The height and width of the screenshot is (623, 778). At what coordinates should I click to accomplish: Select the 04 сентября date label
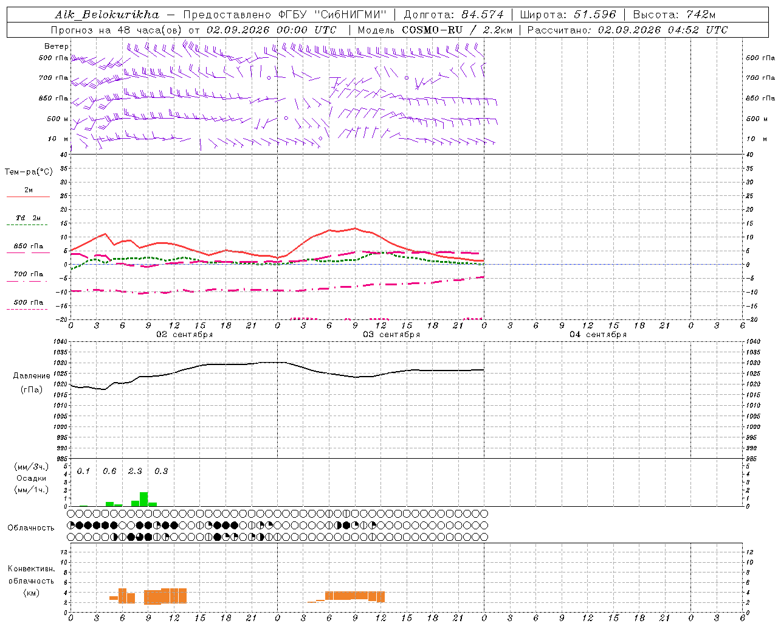(x=598, y=335)
